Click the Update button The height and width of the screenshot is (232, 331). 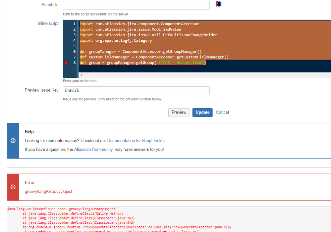[x=202, y=113]
